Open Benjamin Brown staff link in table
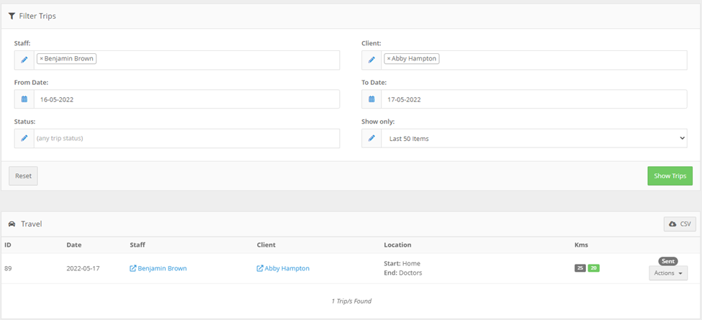Viewport: 702px width, 320px height. pos(162,269)
